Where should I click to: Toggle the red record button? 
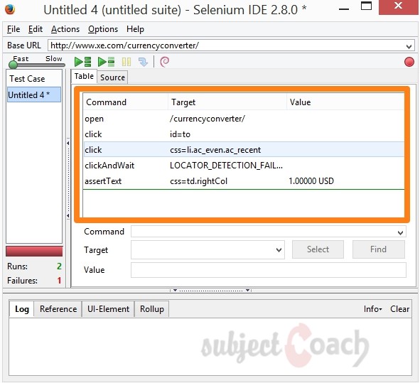[x=409, y=62]
